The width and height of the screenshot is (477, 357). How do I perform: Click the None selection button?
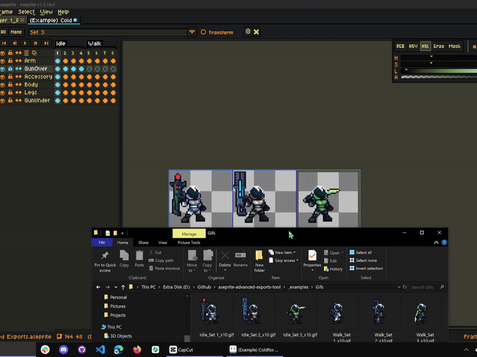click(x=16, y=32)
